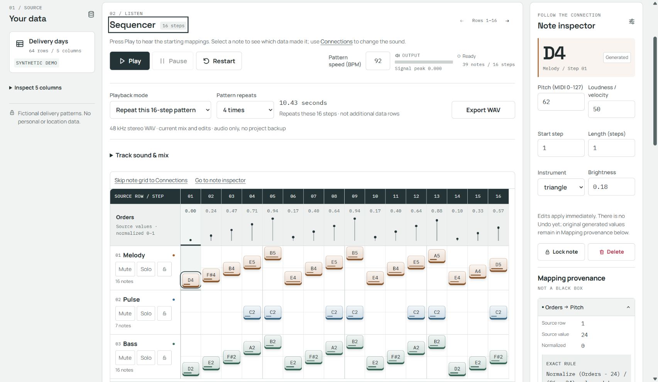Click the database icon beside Your data
The height and width of the screenshot is (382, 658).
(91, 14)
